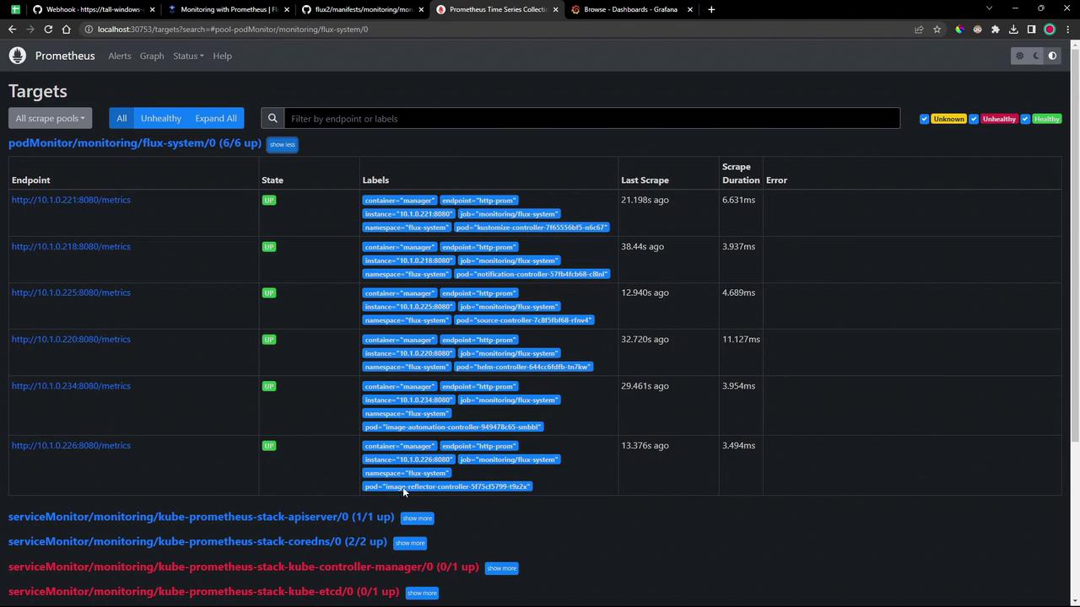The image size is (1080, 607).
Task: Open the browser extensions puzzle icon
Action: click(x=996, y=30)
